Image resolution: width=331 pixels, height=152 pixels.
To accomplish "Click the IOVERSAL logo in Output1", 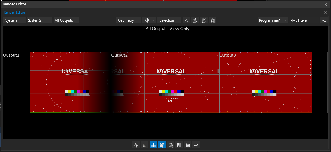I will 77,71.
